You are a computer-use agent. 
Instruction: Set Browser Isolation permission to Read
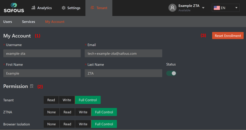(67, 124)
